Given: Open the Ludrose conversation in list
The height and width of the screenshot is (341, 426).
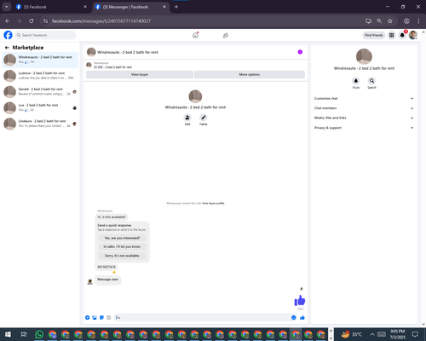Looking at the screenshot, I should click(x=40, y=76).
